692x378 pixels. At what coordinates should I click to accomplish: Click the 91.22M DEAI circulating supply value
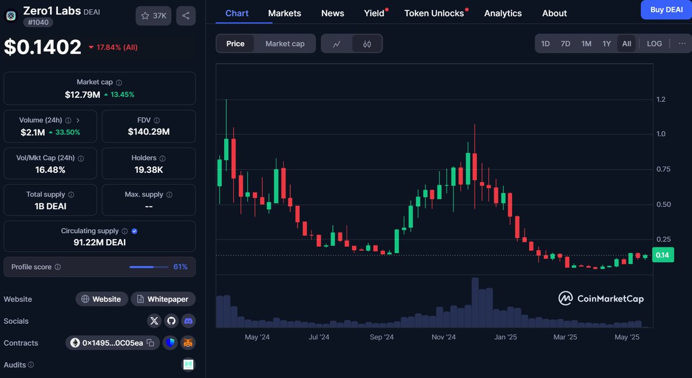(100, 243)
